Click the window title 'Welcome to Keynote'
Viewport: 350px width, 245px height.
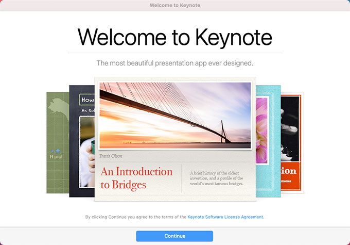(x=175, y=5)
